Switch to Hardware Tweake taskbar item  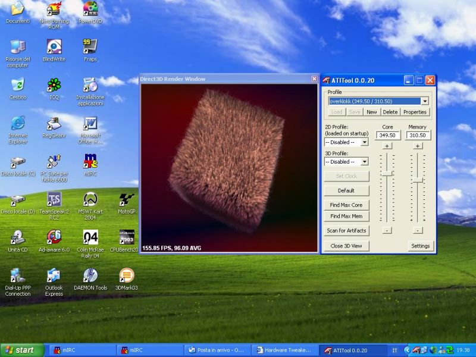284,350
